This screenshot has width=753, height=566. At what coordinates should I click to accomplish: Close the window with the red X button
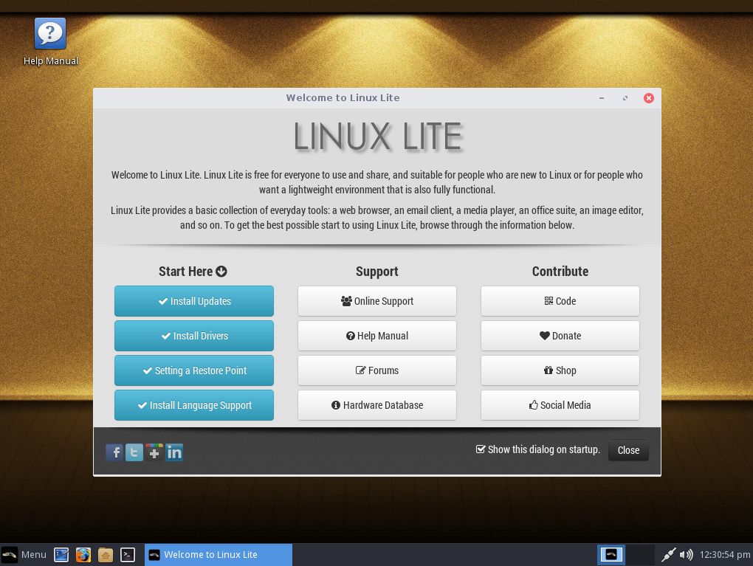648,98
